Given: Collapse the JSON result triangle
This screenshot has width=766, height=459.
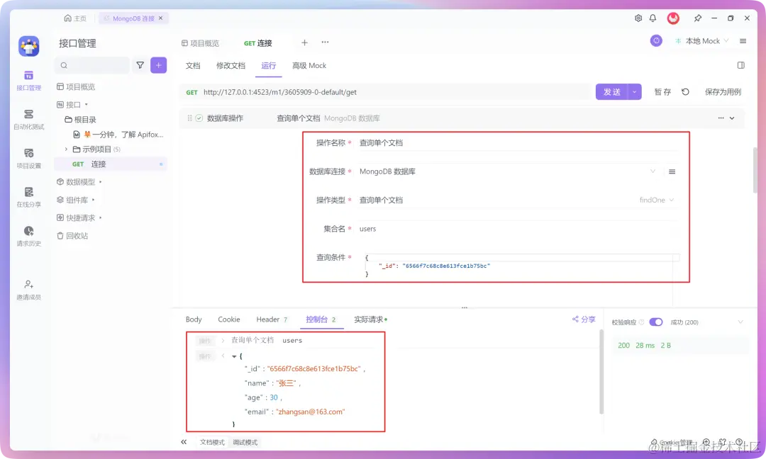Looking at the screenshot, I should click(x=234, y=356).
